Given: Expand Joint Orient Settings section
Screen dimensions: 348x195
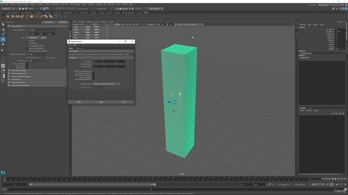Looking at the screenshot, I should (37, 71).
